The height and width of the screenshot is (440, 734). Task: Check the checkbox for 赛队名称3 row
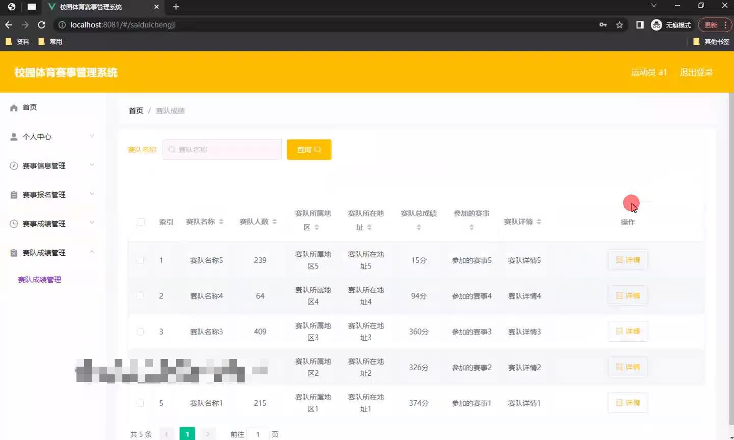(x=141, y=332)
